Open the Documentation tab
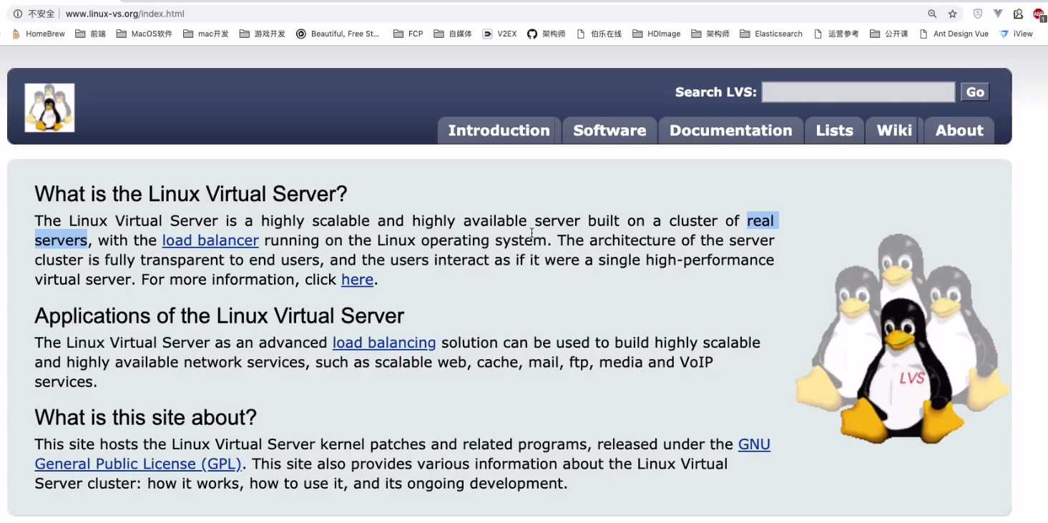 point(730,130)
